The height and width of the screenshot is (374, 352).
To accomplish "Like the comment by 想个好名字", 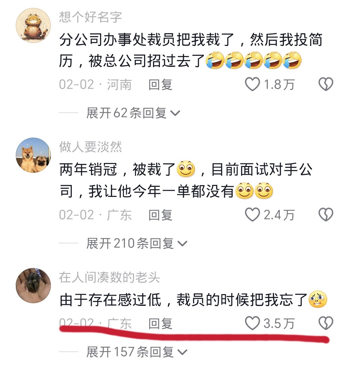I will point(253,84).
